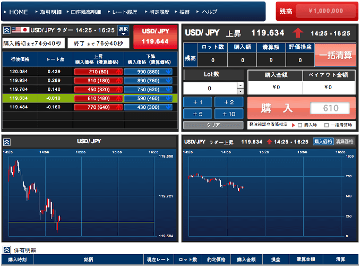
Task: Toggle 購入時 confirmation skip checkbox
Action: [300, 125]
